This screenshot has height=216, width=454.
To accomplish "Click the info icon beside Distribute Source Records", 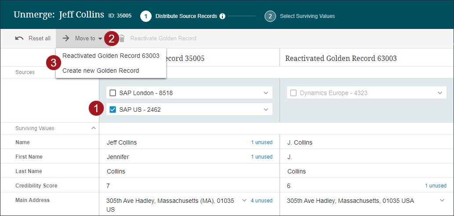I will [x=222, y=16].
